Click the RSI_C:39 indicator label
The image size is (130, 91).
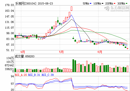pyautogui.click(x=47, y=75)
